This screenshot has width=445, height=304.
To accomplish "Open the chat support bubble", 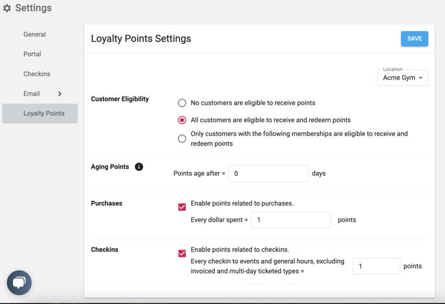I will 19,283.
